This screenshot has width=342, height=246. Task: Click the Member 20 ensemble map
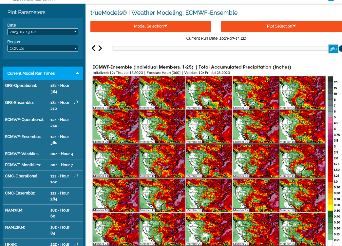302,195
